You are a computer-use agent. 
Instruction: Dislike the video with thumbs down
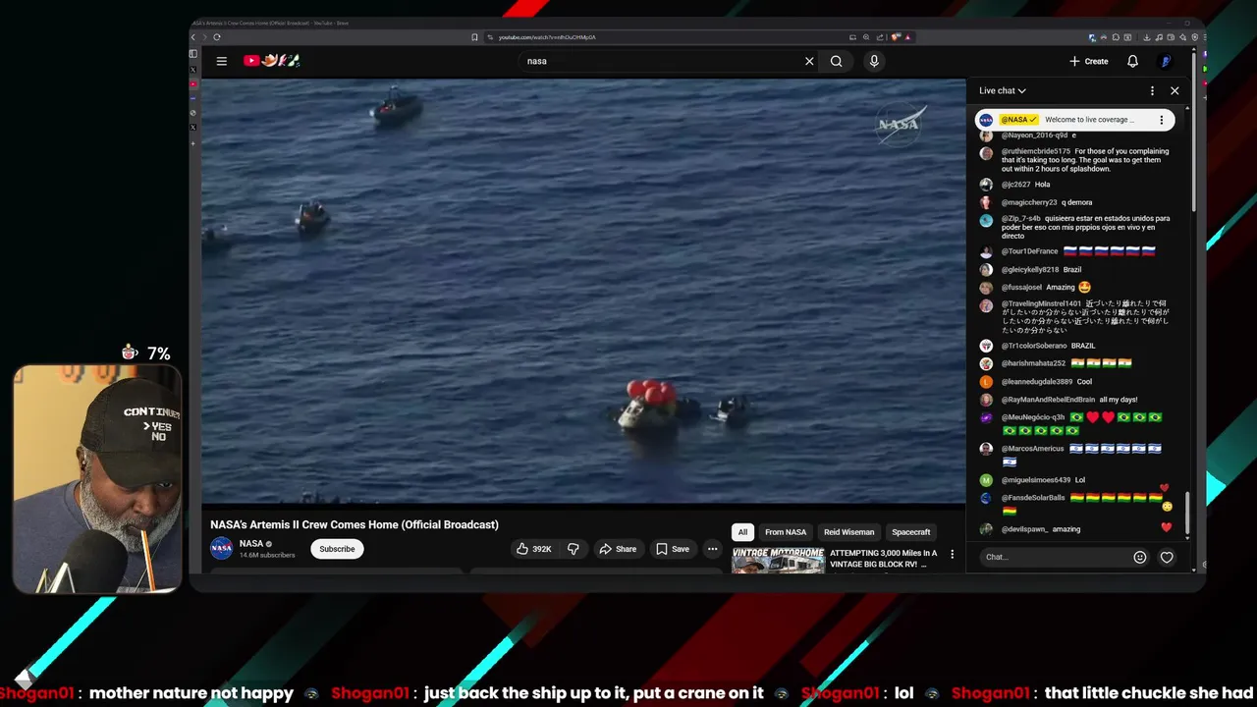pyautogui.click(x=574, y=549)
